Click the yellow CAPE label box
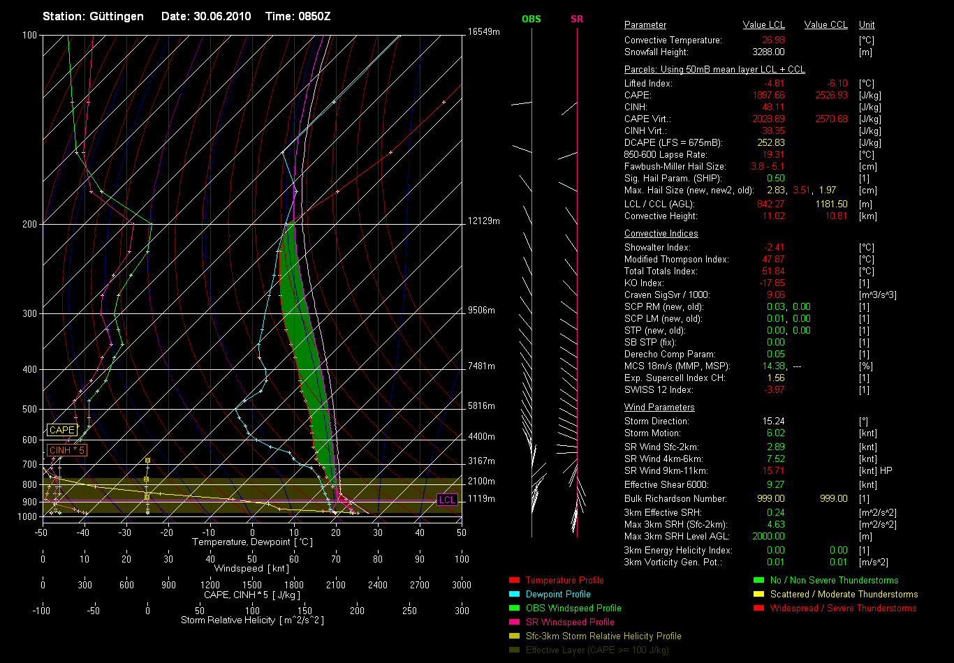The image size is (954, 663). click(x=61, y=430)
